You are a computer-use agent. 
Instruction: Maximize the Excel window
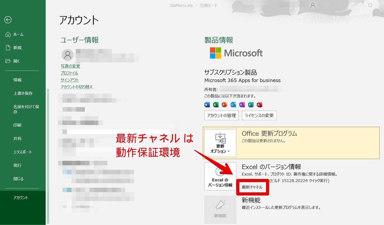(370, 5)
